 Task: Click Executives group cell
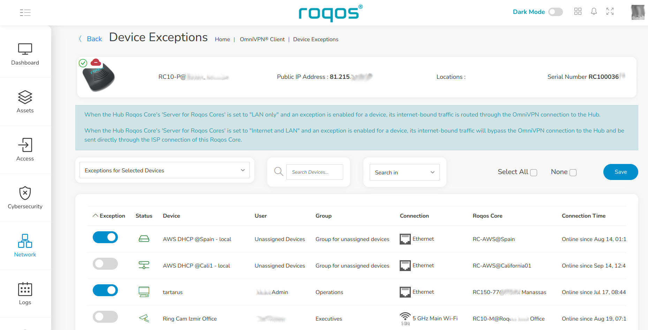point(329,319)
